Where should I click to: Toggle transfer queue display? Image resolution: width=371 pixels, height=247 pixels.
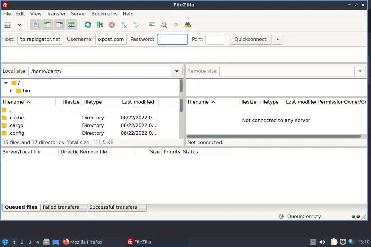pyautogui.click(x=71, y=25)
